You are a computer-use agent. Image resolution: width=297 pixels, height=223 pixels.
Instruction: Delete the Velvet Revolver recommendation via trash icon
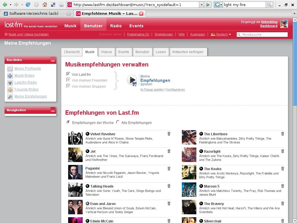(x=169, y=134)
